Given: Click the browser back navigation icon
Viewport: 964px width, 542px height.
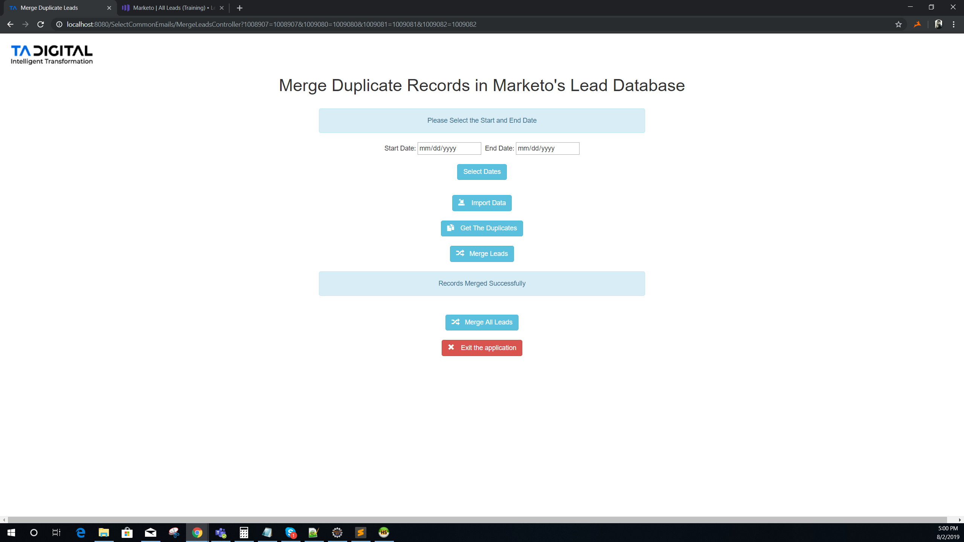Looking at the screenshot, I should [x=11, y=24].
